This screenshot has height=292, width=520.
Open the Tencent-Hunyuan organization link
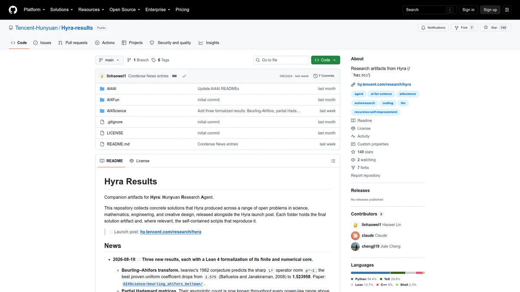pyautogui.click(x=36, y=28)
